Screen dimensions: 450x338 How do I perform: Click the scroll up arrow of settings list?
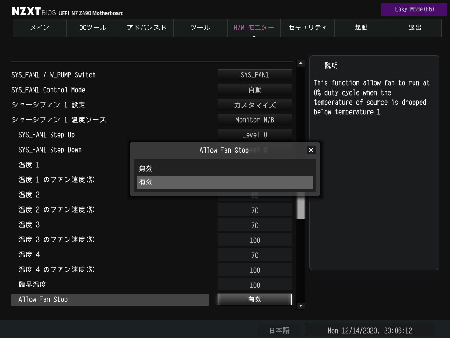[301, 63]
